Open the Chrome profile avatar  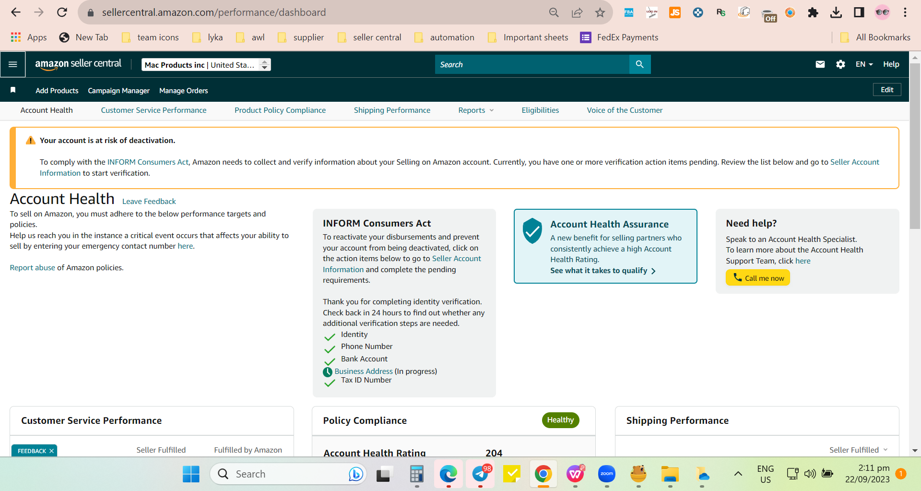point(882,12)
